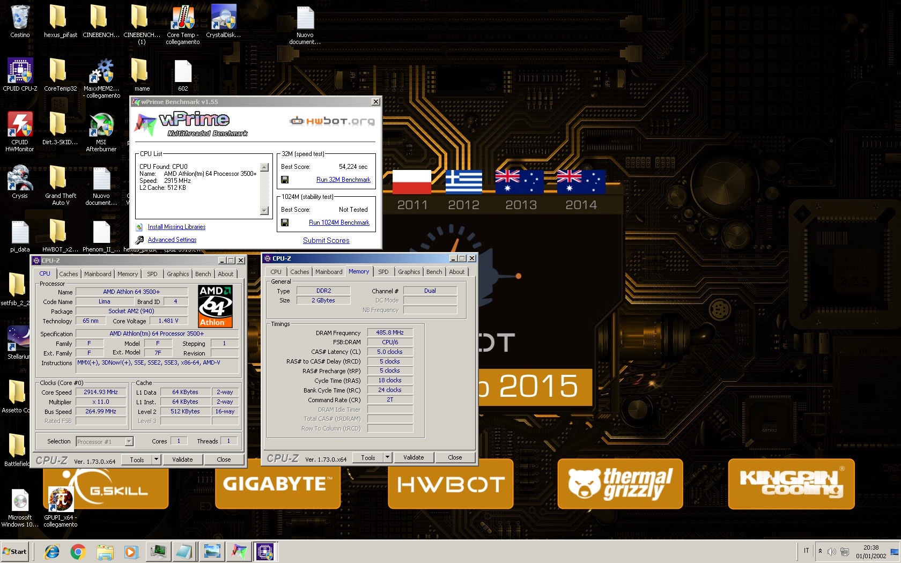Open the Cestino recycle bin icon

20,21
